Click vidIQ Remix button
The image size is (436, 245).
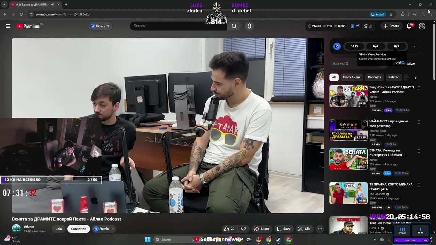101,229
